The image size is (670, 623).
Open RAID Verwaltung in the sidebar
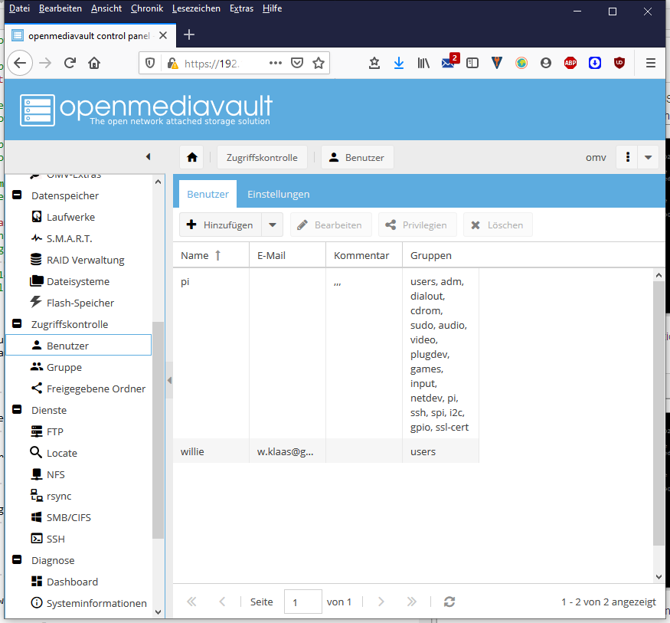(84, 260)
